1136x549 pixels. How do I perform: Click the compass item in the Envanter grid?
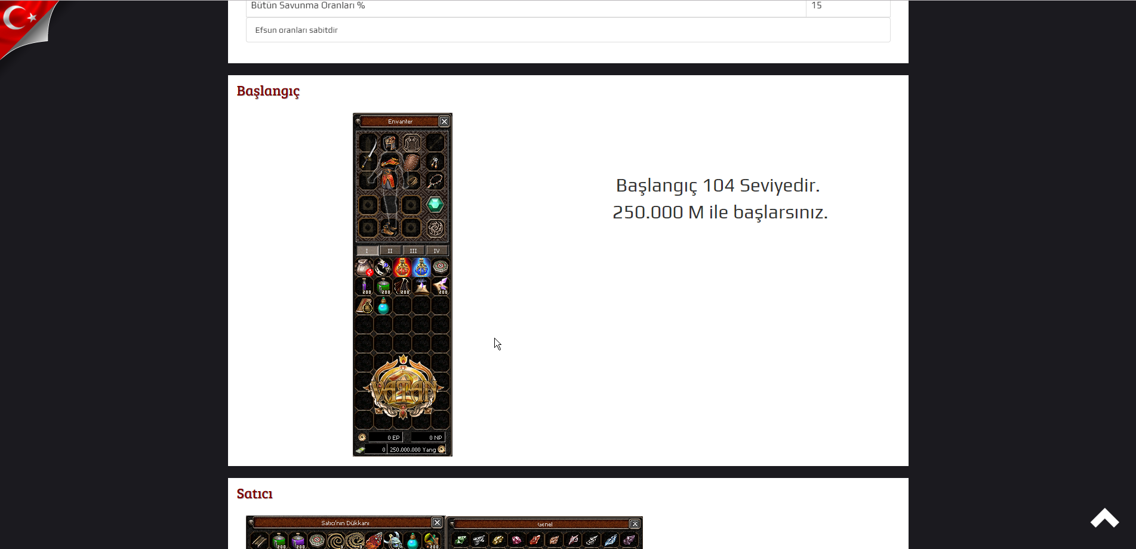point(441,267)
